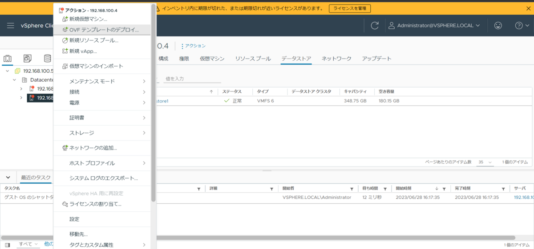
Task: Sort datastores by ステータス column
Action: (232, 91)
